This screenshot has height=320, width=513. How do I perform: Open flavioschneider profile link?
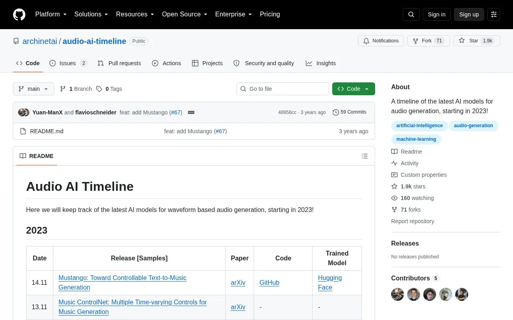(96, 112)
